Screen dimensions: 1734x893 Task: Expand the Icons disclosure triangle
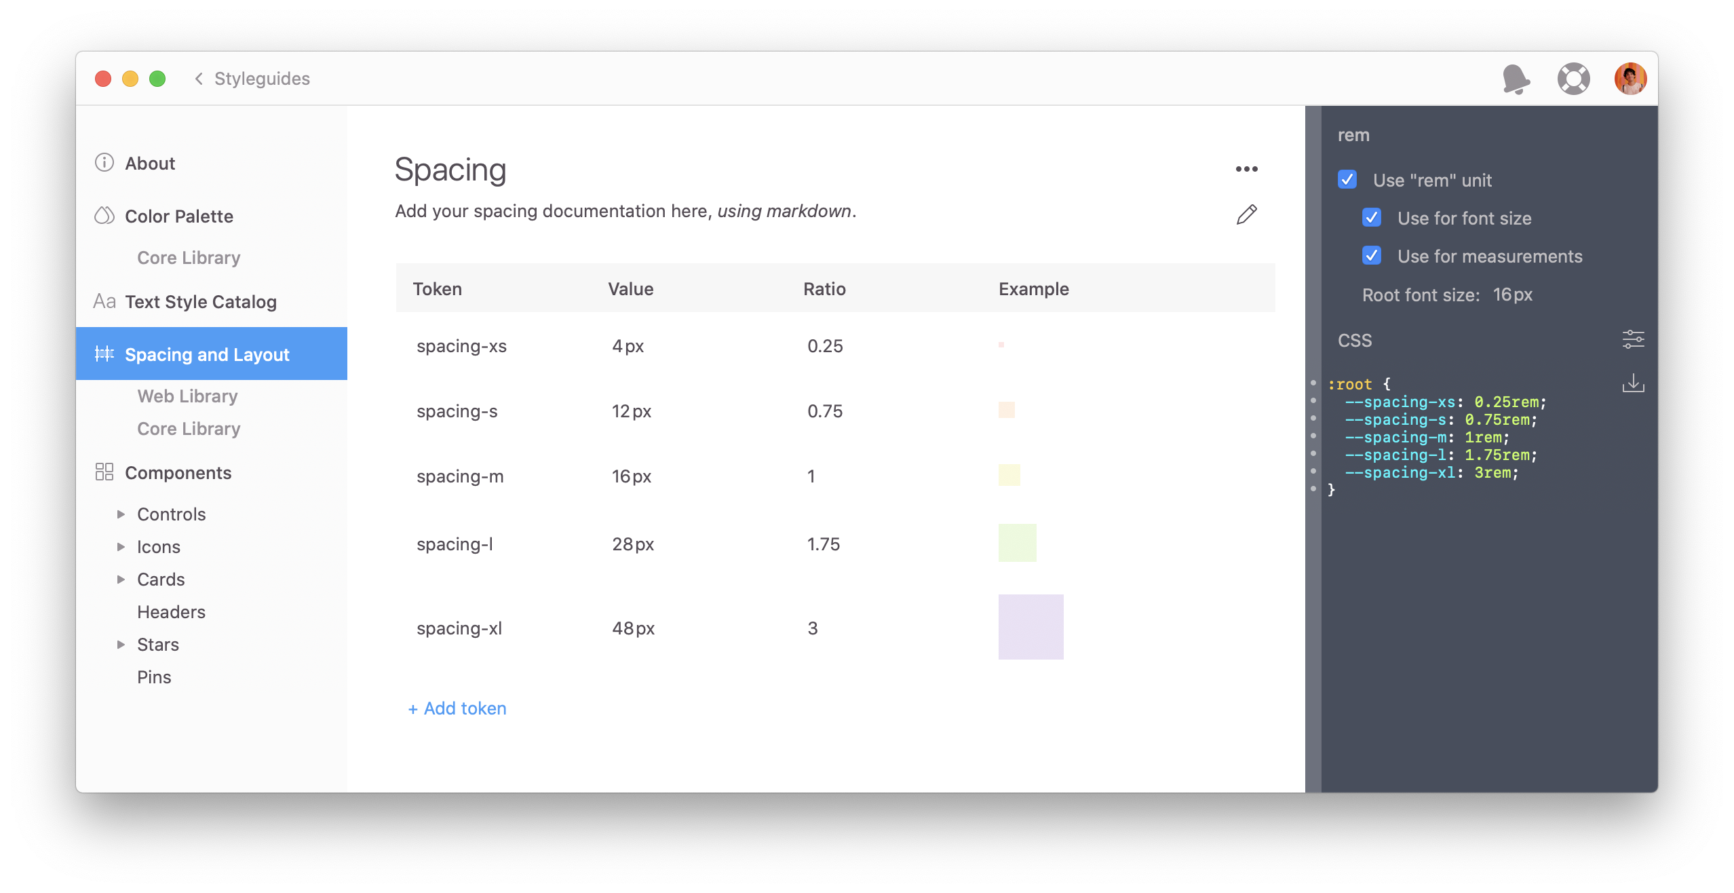pyautogui.click(x=121, y=547)
